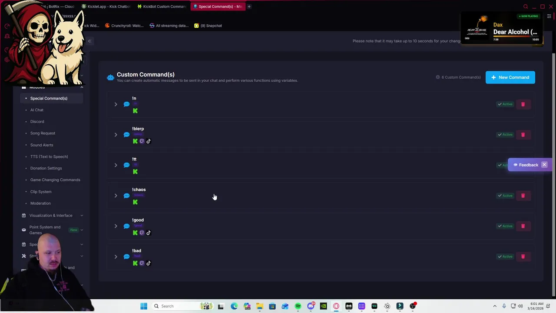The image size is (556, 313).
Task: Click the Kick platform icon under !blerp
Action: pyautogui.click(x=135, y=141)
